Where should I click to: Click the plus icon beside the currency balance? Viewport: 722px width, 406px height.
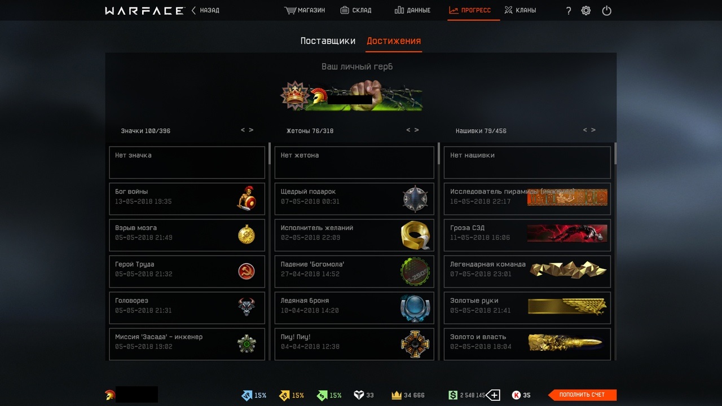point(493,395)
